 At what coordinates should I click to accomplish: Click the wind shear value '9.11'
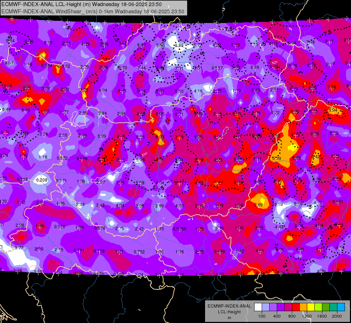(x=329, y=41)
